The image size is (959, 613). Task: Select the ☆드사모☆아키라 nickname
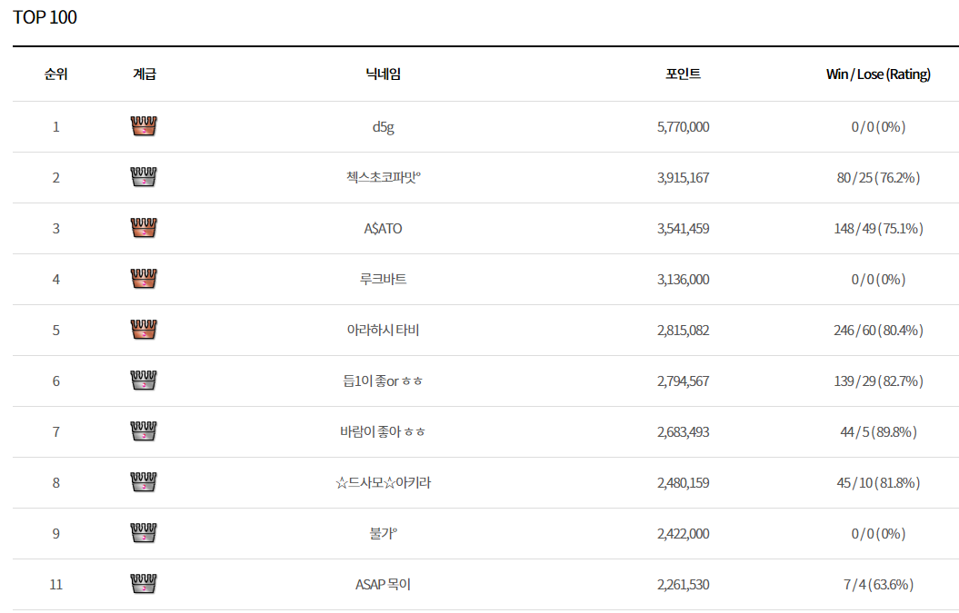click(x=383, y=483)
